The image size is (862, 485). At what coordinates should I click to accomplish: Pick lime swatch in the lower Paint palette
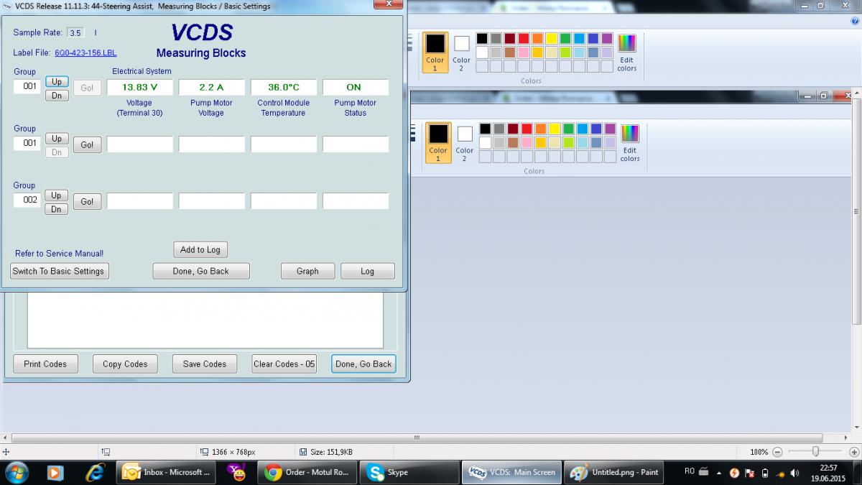[568, 142]
